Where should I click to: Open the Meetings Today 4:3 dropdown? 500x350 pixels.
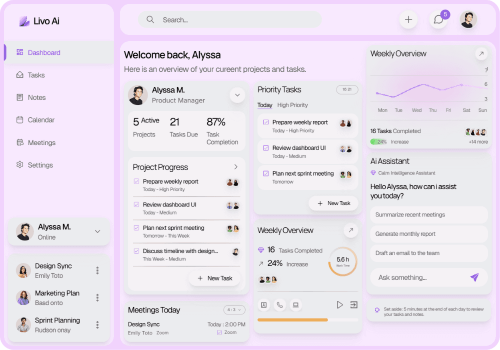pos(234,309)
